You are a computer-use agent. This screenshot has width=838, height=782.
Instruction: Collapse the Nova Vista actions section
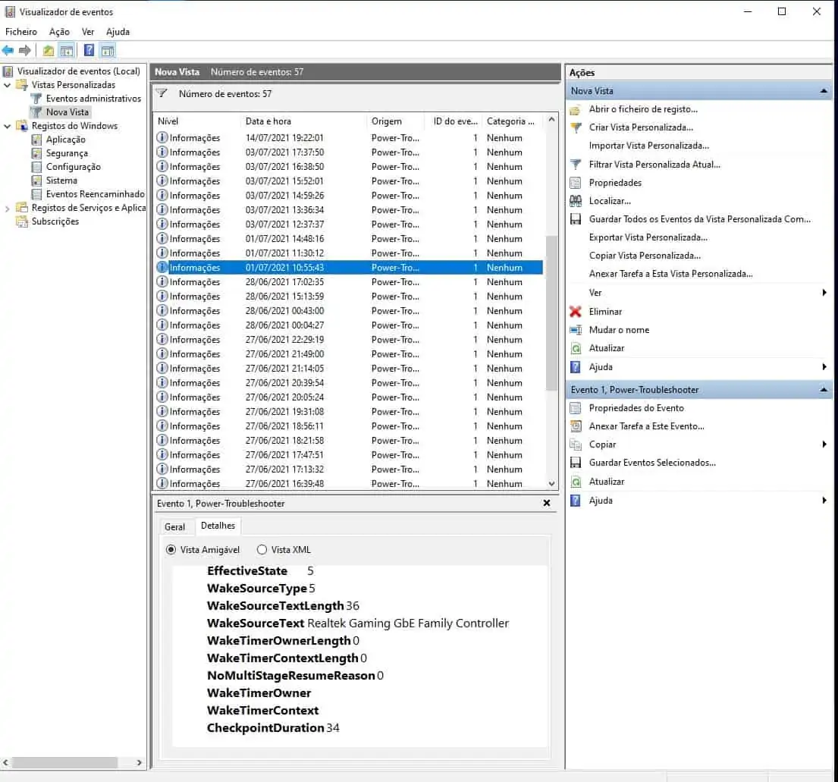click(824, 91)
